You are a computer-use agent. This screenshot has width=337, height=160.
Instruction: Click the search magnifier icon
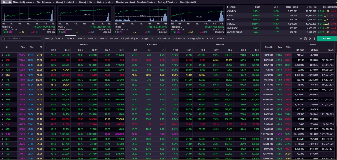pyautogui.click(x=4, y=38)
